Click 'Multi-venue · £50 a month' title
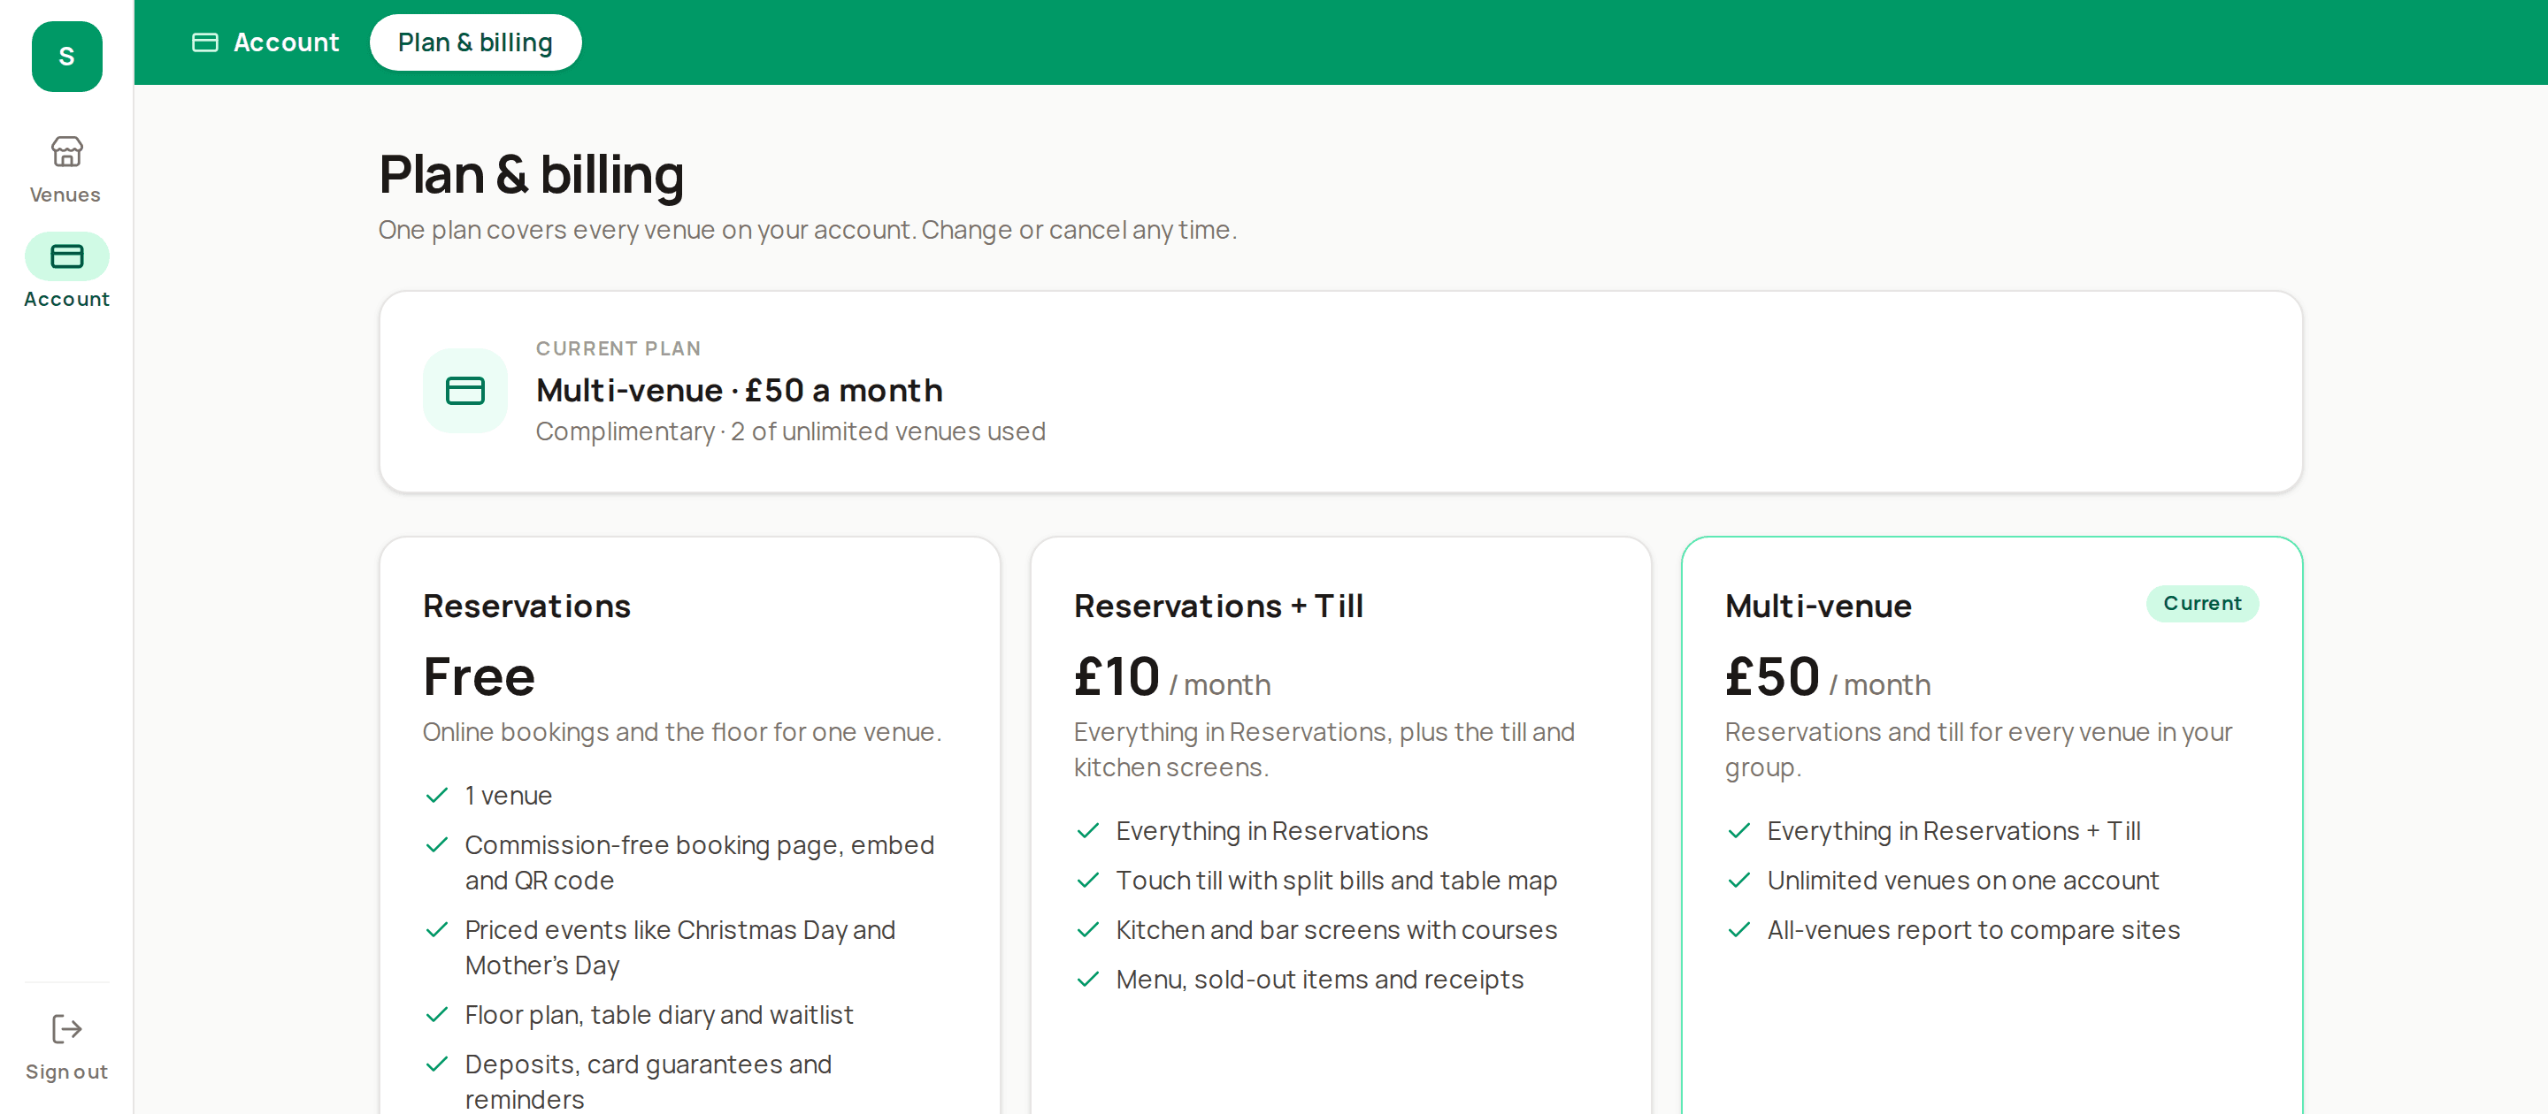 739,391
